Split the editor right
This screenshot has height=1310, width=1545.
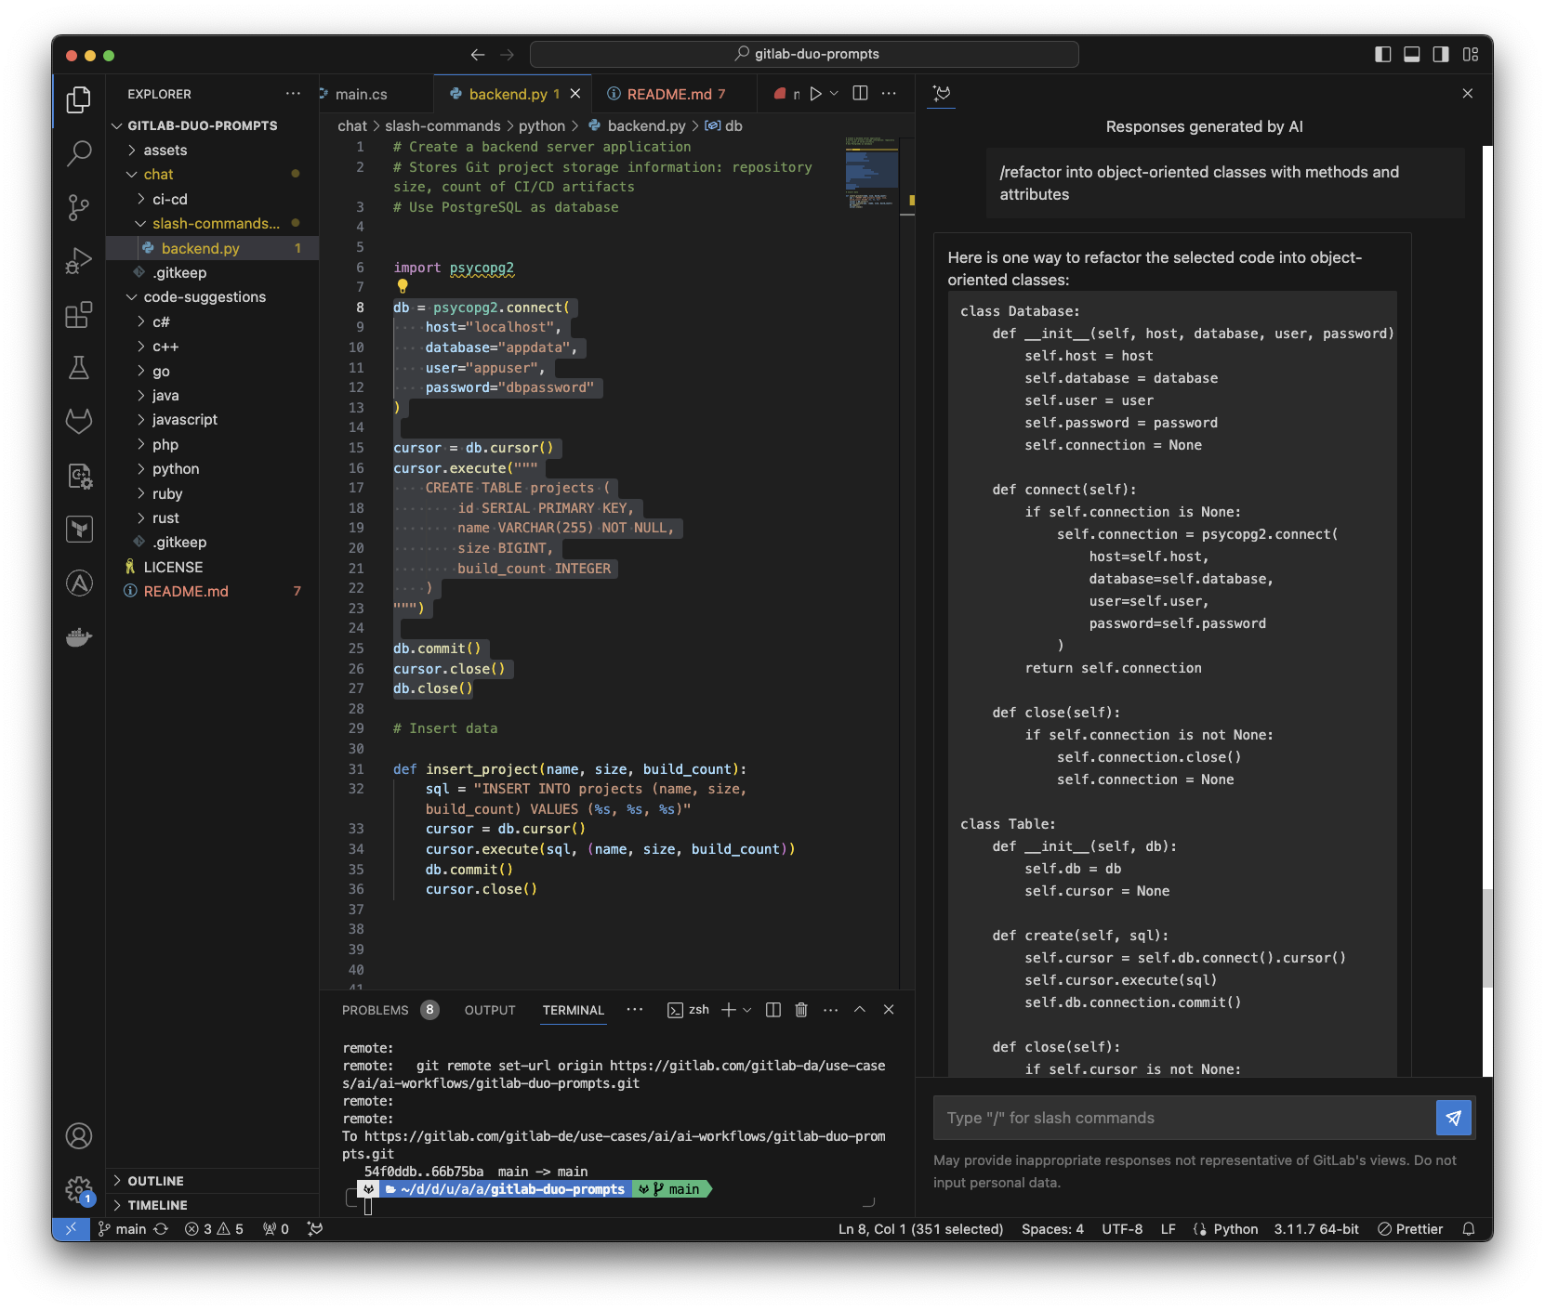860,93
